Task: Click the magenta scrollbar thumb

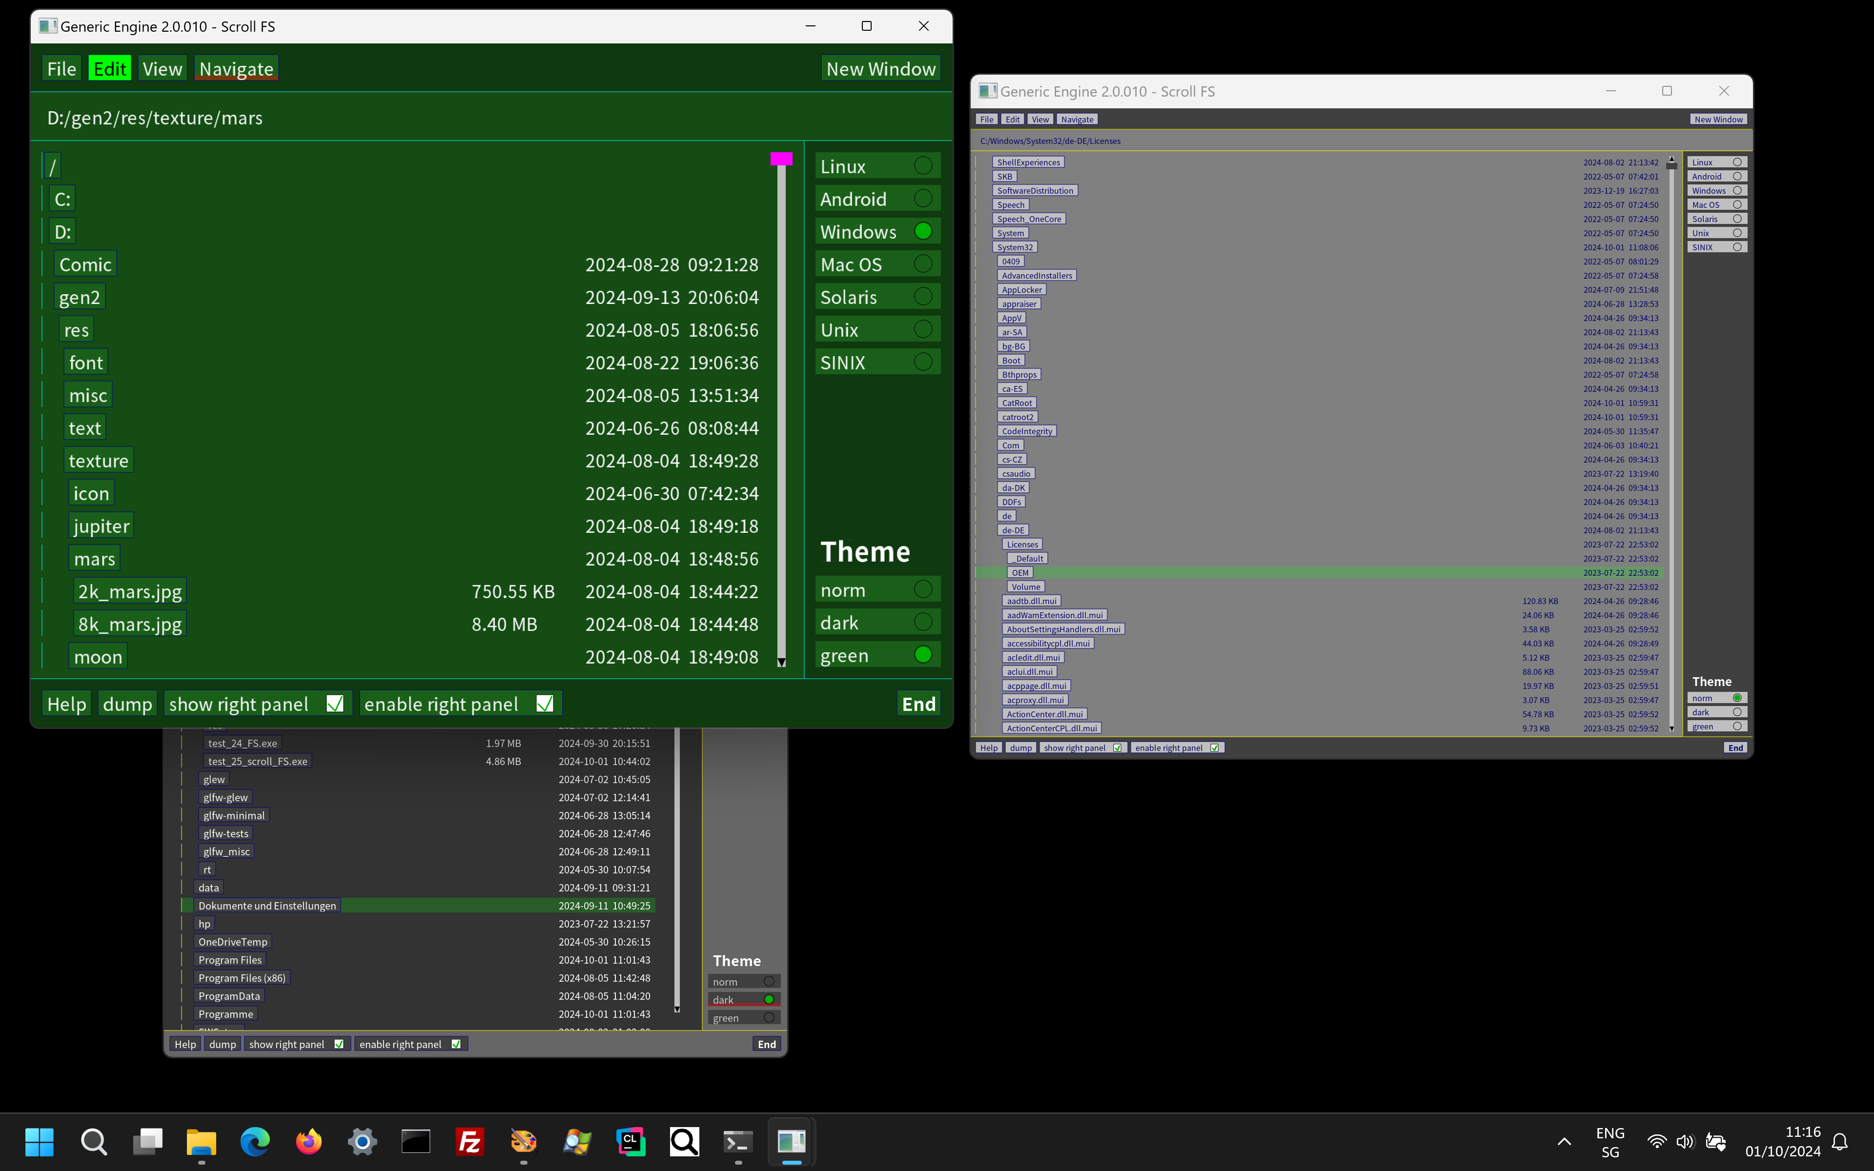Action: (781, 159)
